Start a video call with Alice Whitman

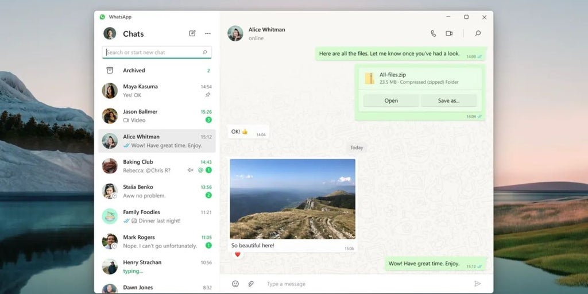[449, 33]
